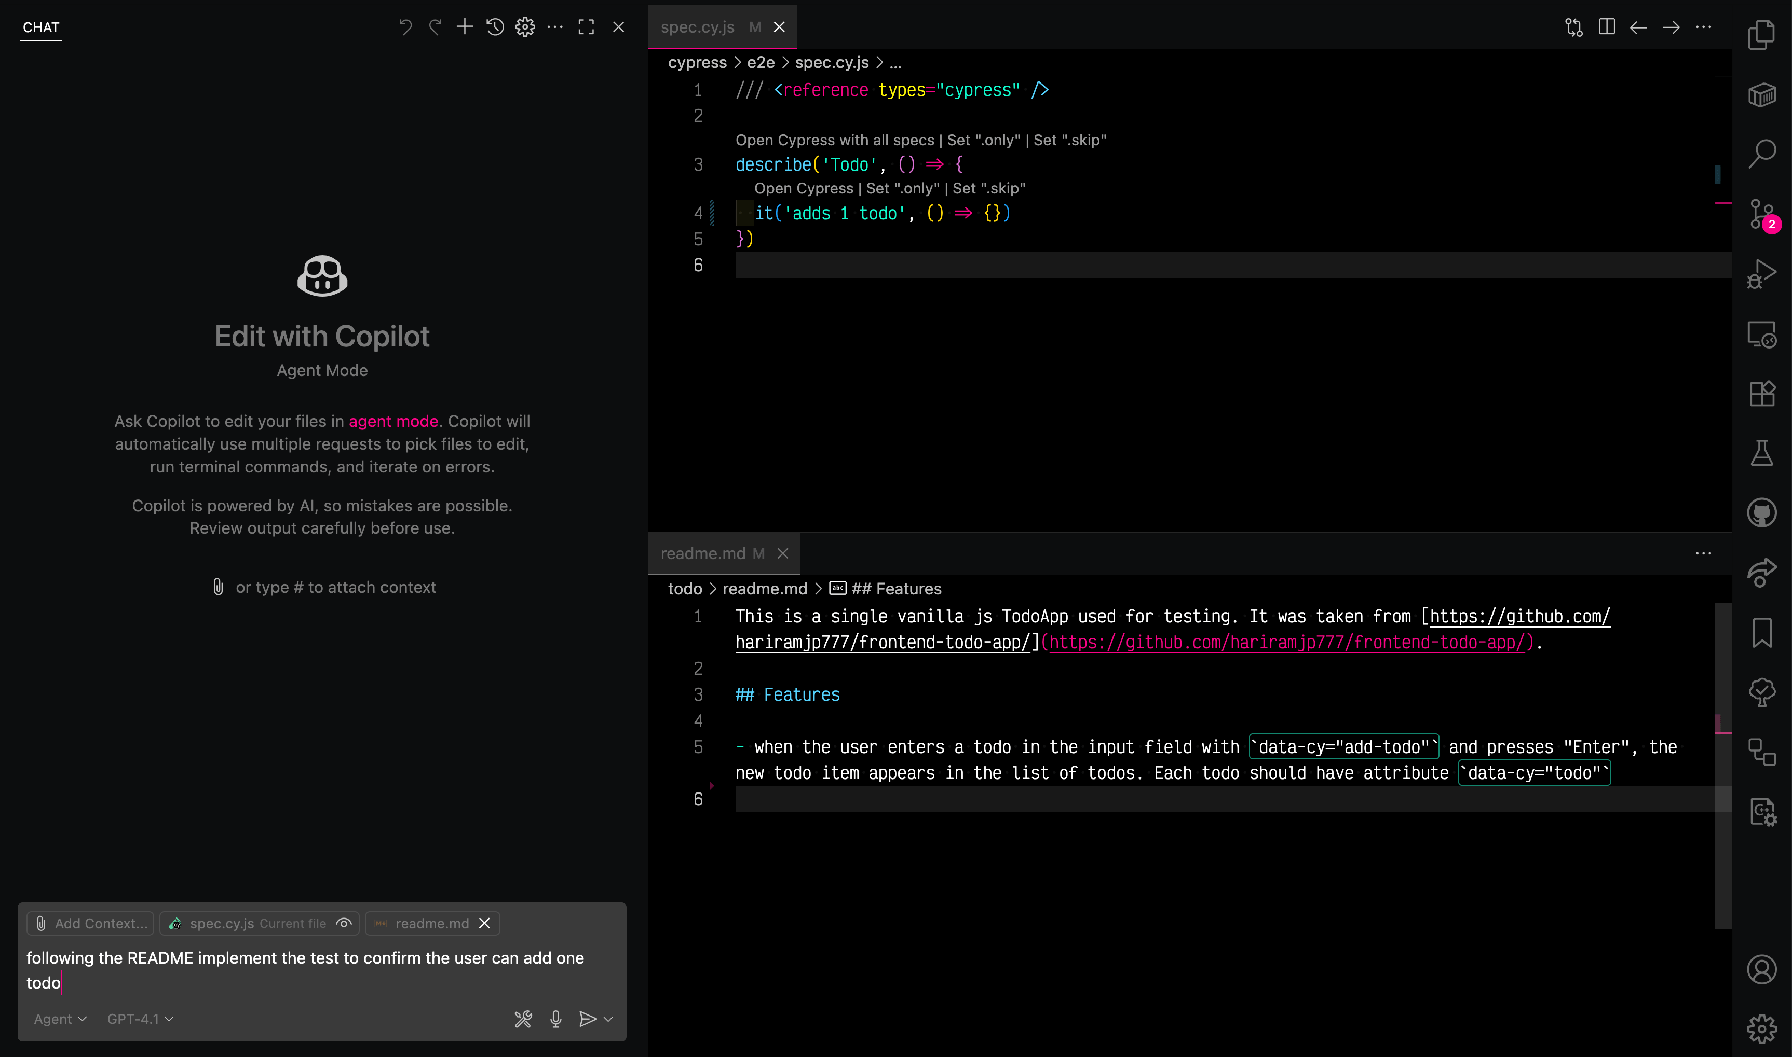The image size is (1792, 1057).
Task: Open chat panel more actions ellipsis
Action: (554, 27)
